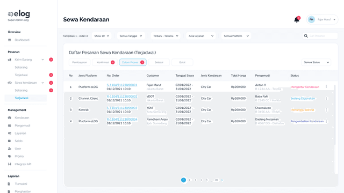Viewport: 344px width, 193px height.
Task: Click the Penghasilan report icon
Action: tap(9, 191)
